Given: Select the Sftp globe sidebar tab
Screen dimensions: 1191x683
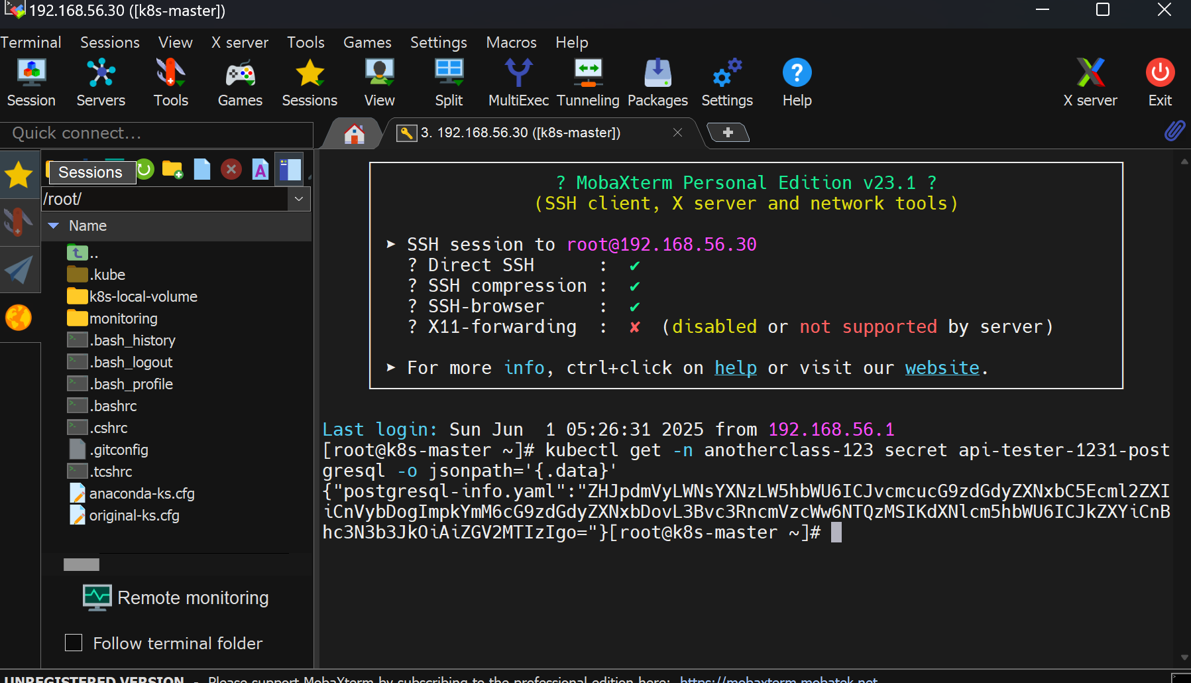Looking at the screenshot, I should click(x=19, y=318).
